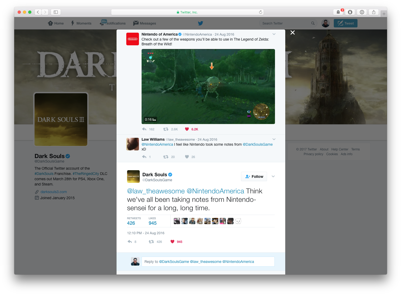Open the profile avatar menu
Viewport: 401px width, 294px height.
(x=326, y=23)
